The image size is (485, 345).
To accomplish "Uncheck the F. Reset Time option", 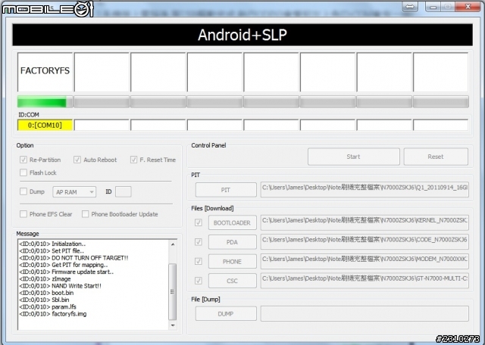I will [x=133, y=160].
